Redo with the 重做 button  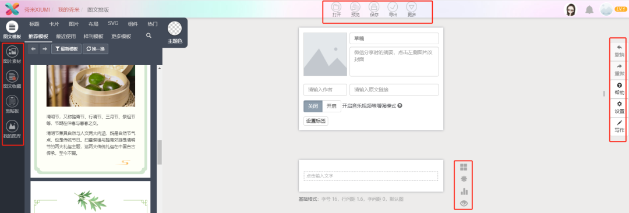pyautogui.click(x=619, y=70)
